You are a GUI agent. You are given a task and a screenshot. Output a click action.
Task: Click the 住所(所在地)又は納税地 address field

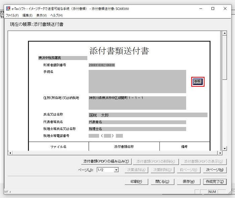137,103
